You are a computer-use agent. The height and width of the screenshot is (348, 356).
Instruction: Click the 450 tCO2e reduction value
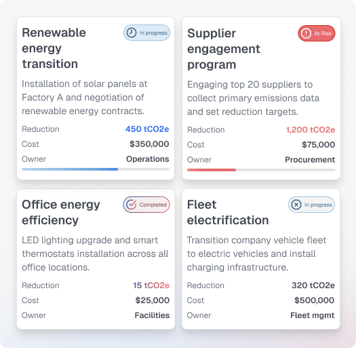tap(147, 129)
